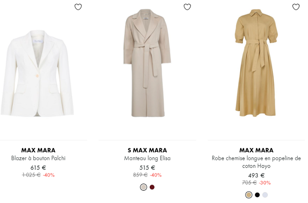The height and width of the screenshot is (203, 308).
Task: Add the Palchi blazer to wishlist
Action: pyautogui.click(x=78, y=7)
